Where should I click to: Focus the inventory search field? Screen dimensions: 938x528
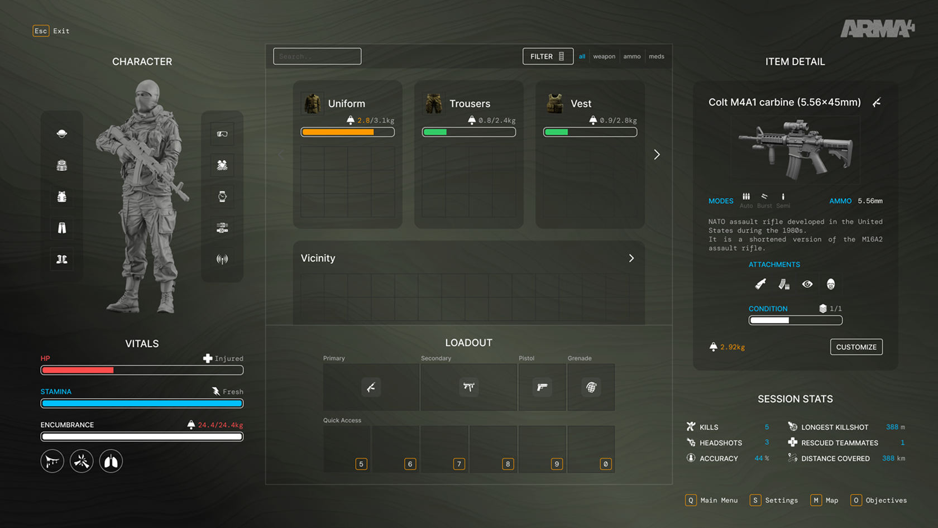point(317,56)
